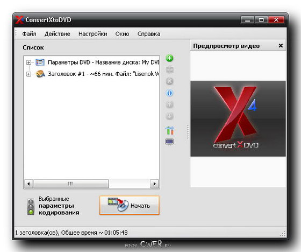
Task: Select the Заголовок #1 list item
Action: tap(103, 74)
